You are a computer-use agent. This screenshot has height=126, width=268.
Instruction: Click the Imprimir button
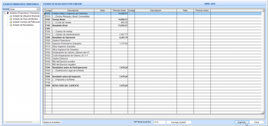[242, 122]
